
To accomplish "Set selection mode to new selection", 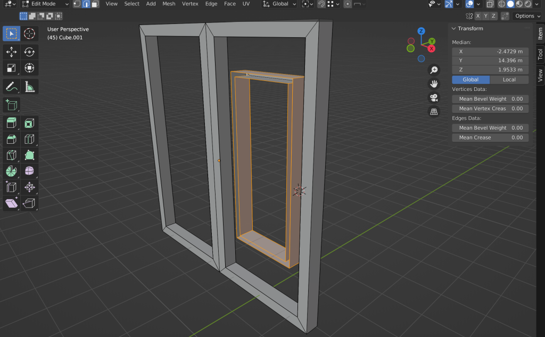I will pyautogui.click(x=23, y=16).
